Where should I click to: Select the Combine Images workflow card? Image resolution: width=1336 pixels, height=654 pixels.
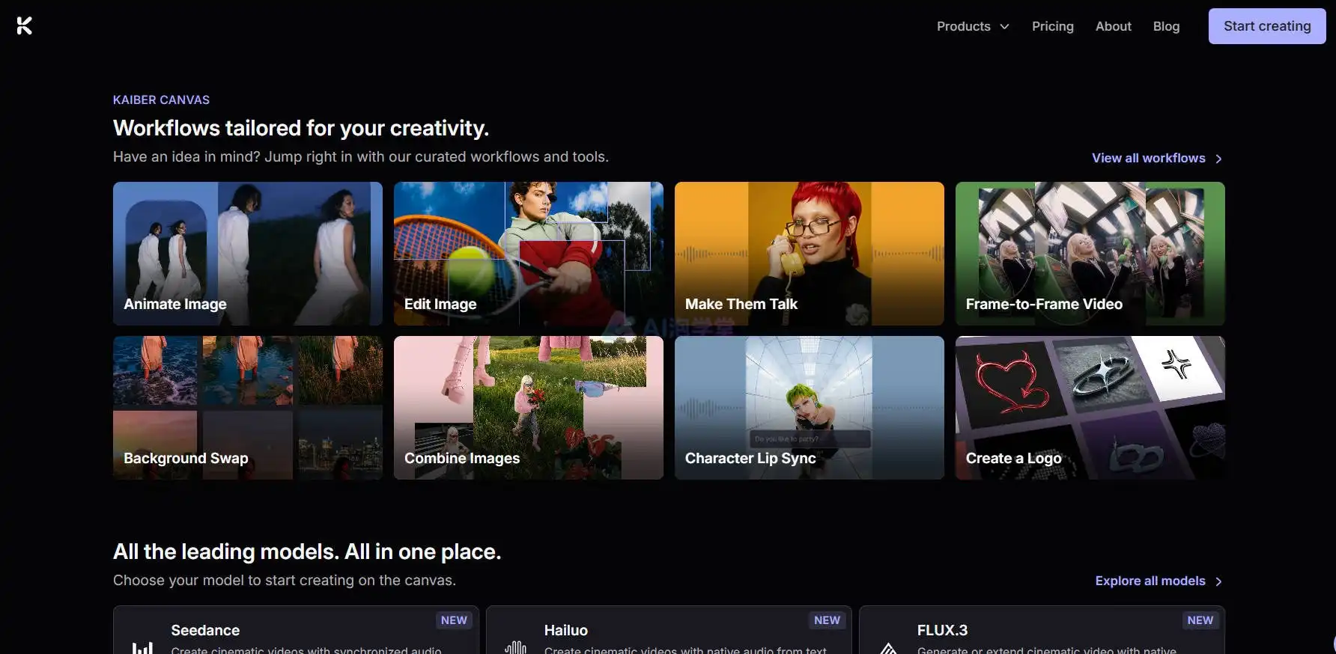point(529,408)
